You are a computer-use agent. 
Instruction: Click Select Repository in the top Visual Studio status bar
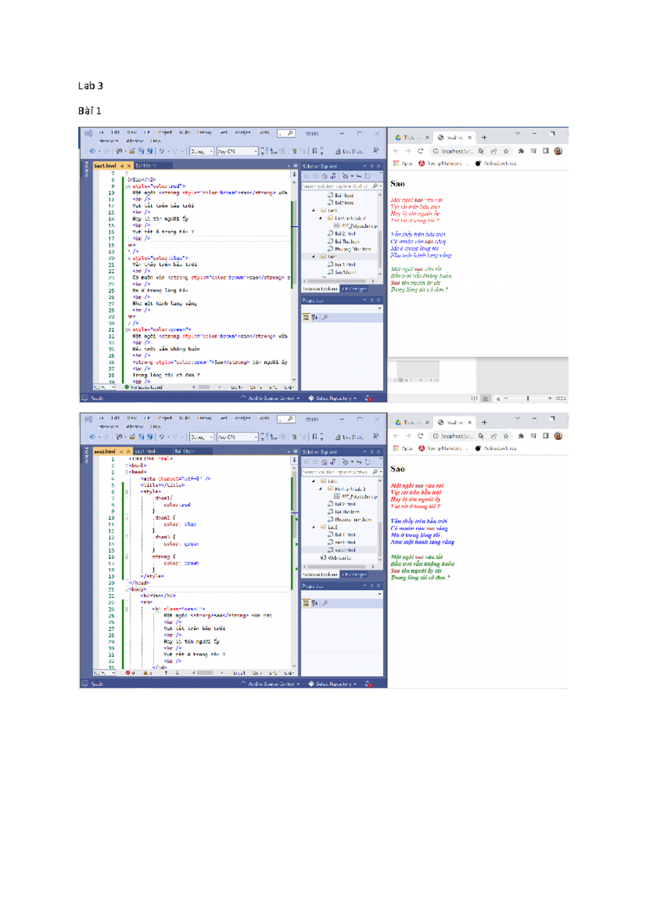(333, 398)
